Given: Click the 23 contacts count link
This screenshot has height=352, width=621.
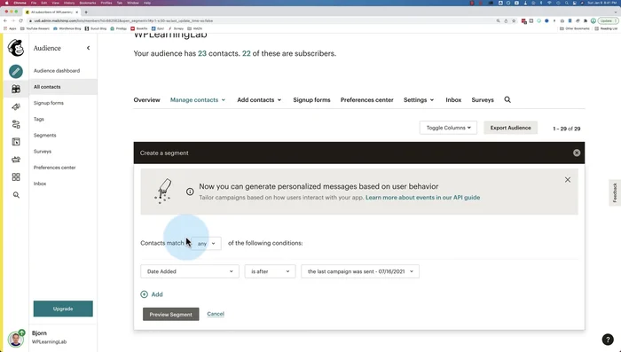Looking at the screenshot, I should click(202, 53).
